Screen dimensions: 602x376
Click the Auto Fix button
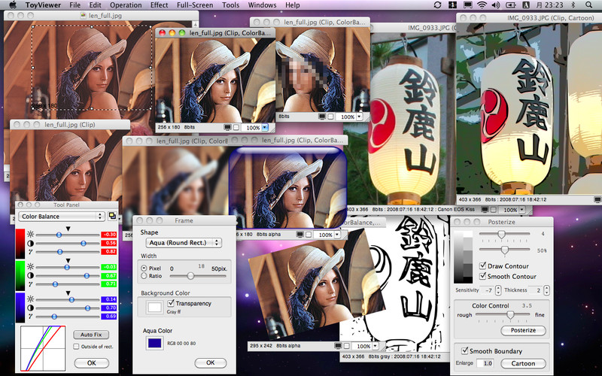(91, 335)
